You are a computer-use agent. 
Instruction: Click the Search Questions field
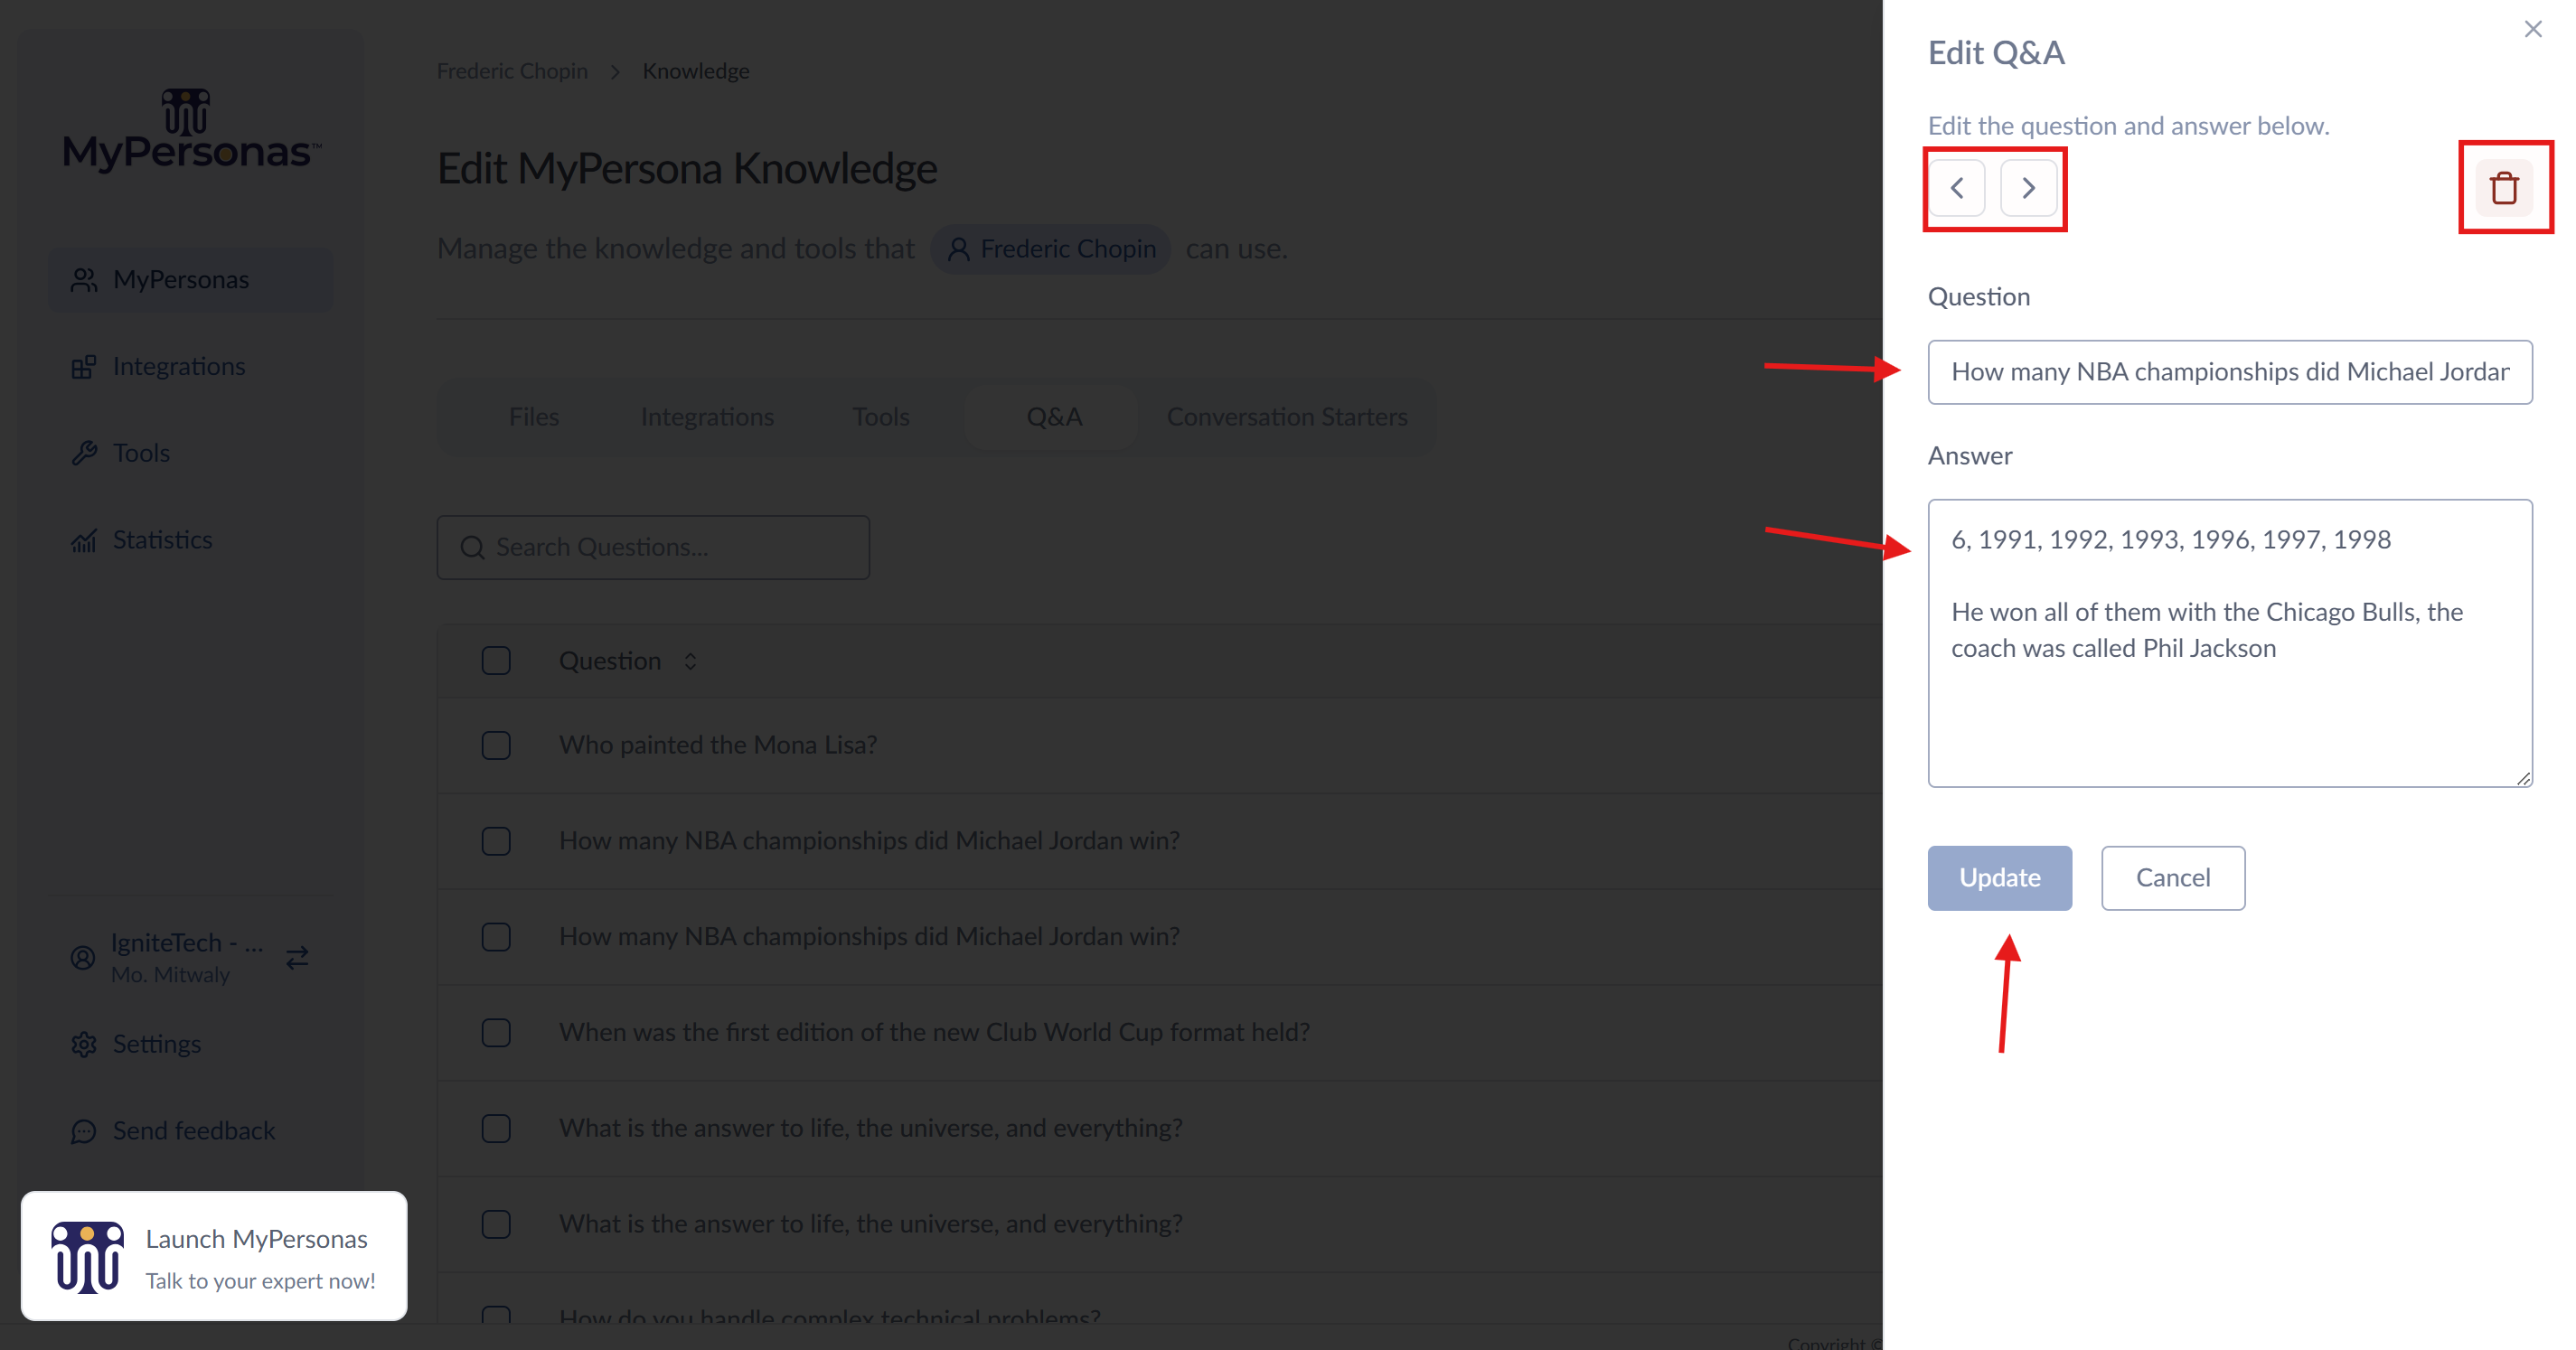(x=653, y=547)
